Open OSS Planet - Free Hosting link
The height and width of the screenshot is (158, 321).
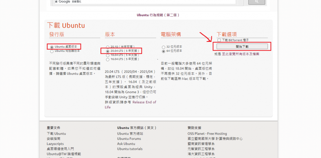pyautogui.click(x=207, y=134)
